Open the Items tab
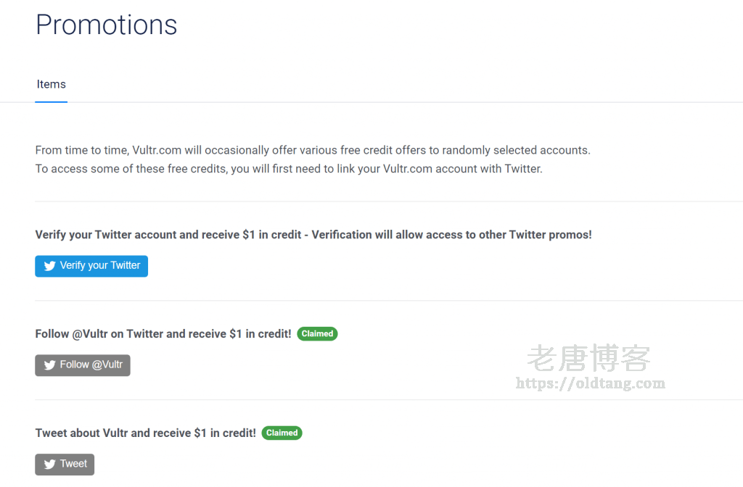This screenshot has width=743, height=487. click(x=52, y=84)
